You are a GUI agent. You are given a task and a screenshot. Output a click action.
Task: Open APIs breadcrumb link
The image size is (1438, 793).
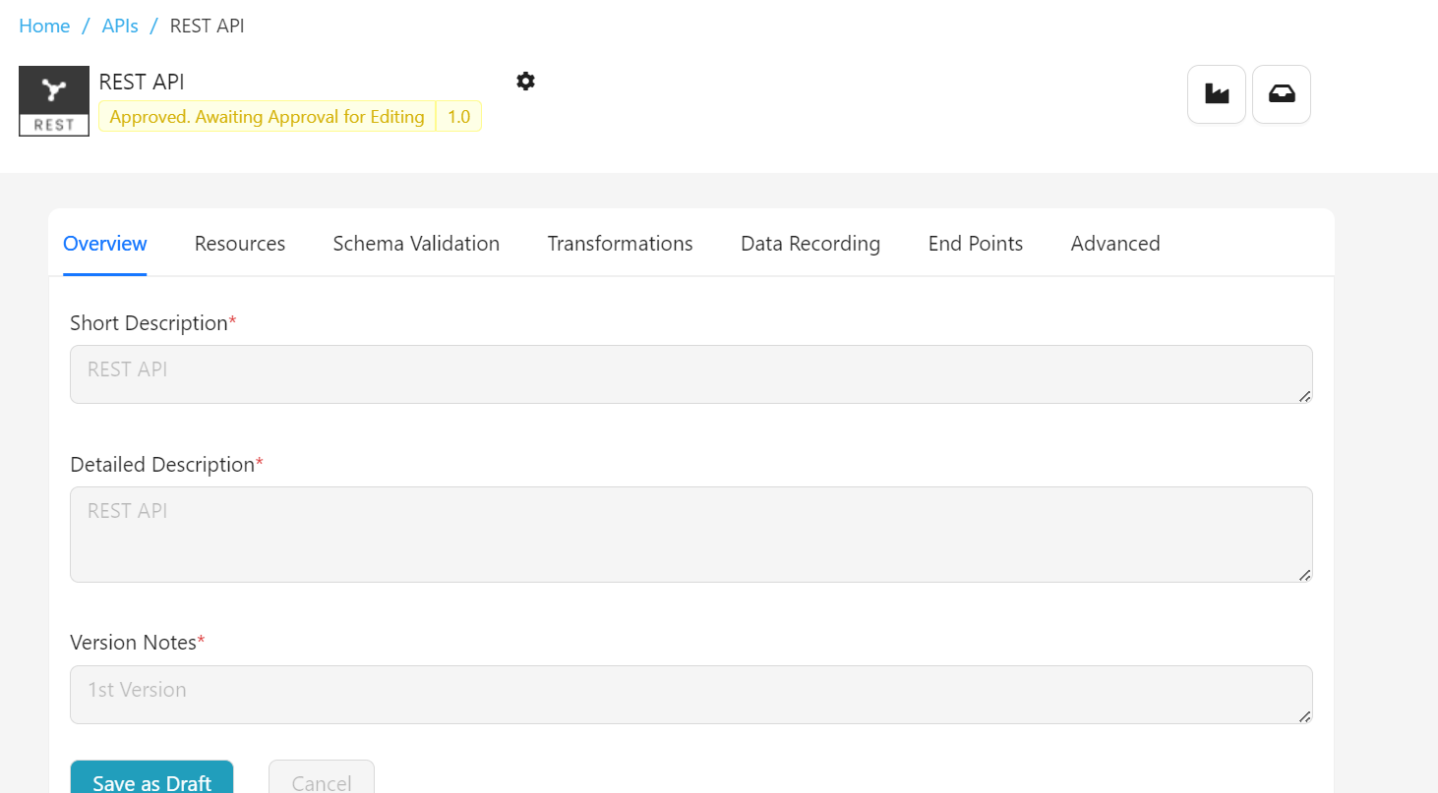point(120,26)
